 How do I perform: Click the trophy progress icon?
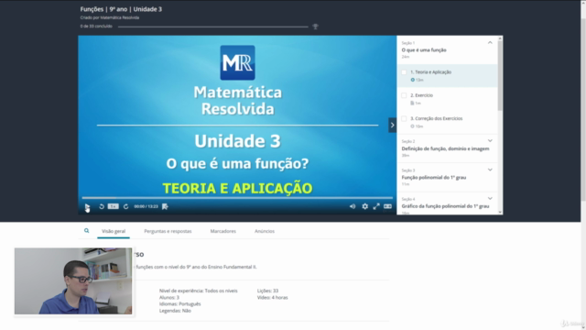(x=315, y=27)
